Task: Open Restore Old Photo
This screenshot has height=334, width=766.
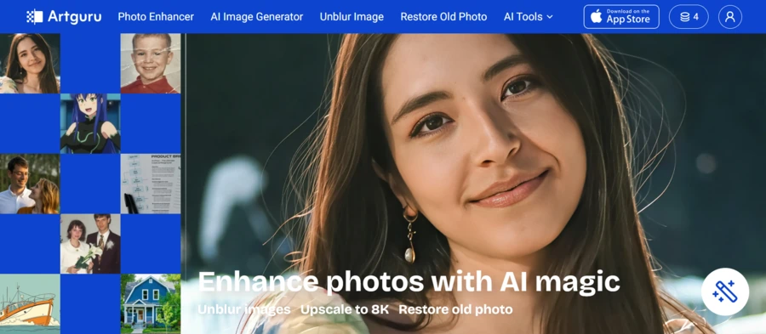Action: click(x=443, y=17)
